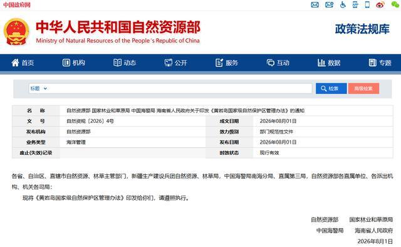Open 服务 in the navigation bar

(232, 63)
